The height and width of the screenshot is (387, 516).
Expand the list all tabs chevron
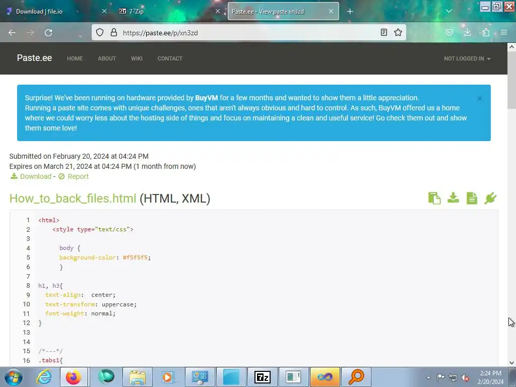(x=449, y=11)
